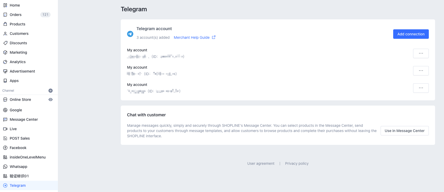Click the Facebook icon in the sidebar

point(5,148)
